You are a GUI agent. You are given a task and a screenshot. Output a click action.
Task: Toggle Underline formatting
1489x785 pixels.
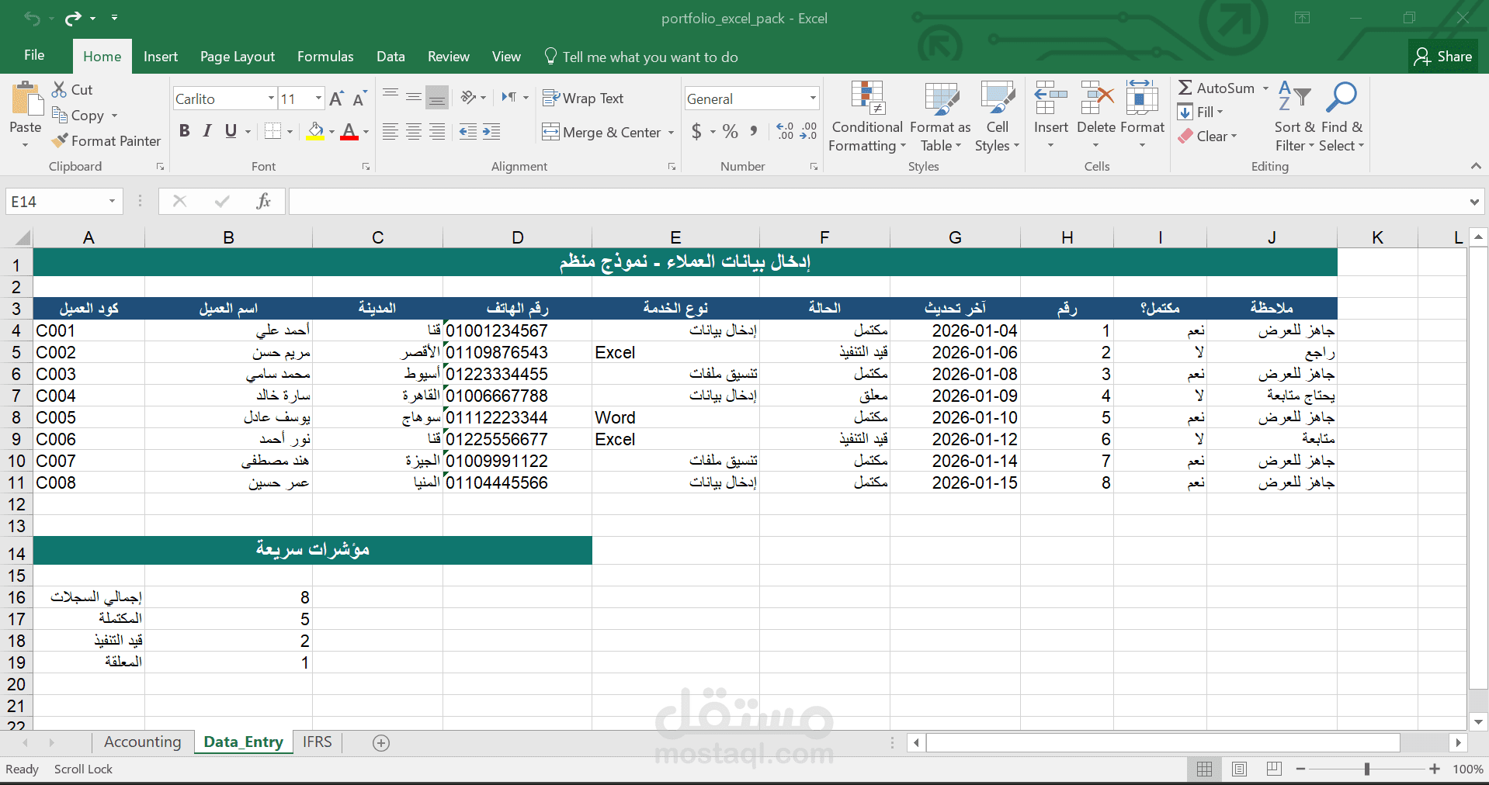click(x=231, y=131)
